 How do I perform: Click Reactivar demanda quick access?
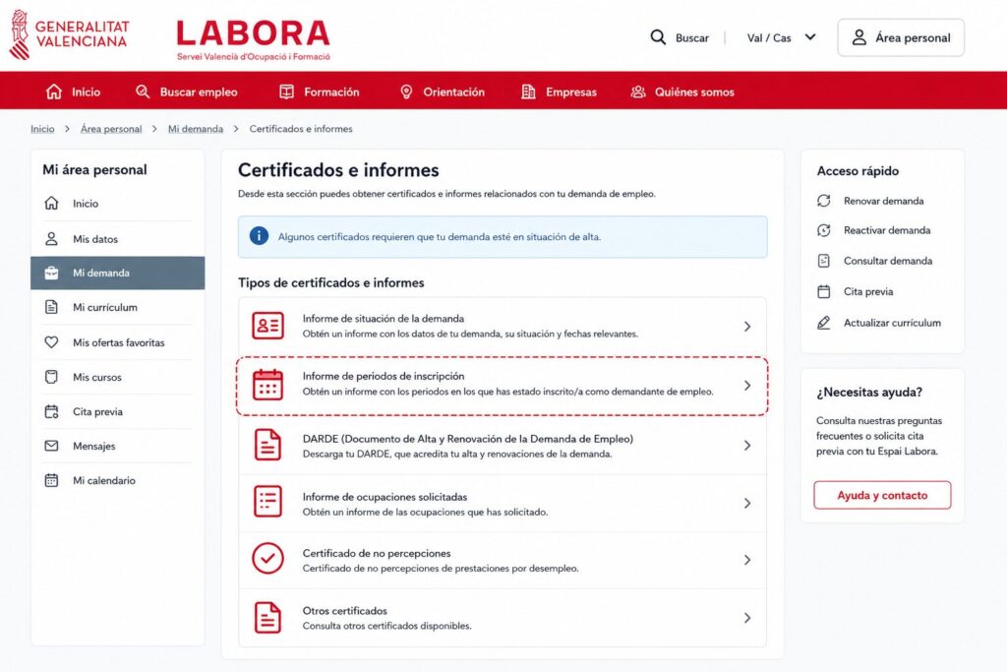(873, 230)
